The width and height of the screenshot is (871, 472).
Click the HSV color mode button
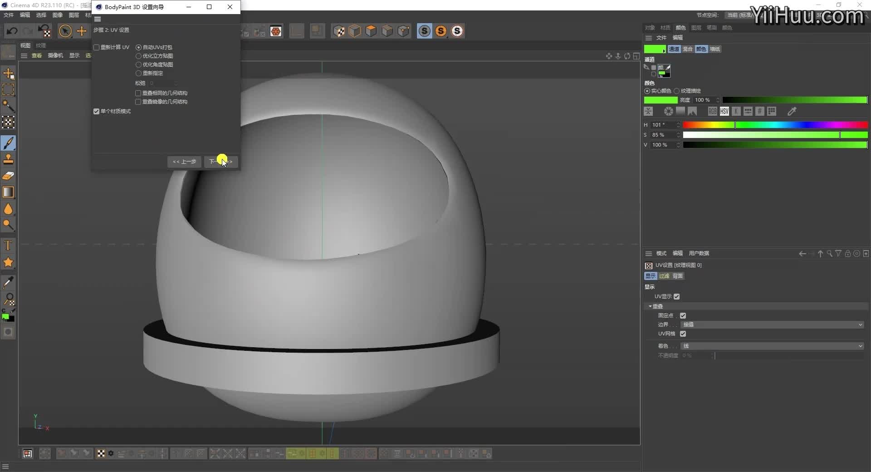tap(724, 111)
